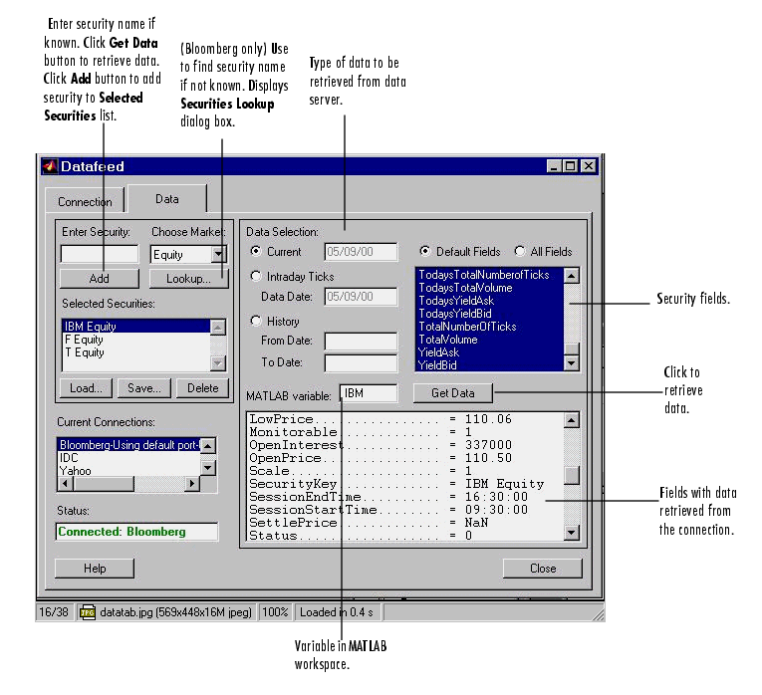Open the Choose Market dropdown

(x=218, y=255)
